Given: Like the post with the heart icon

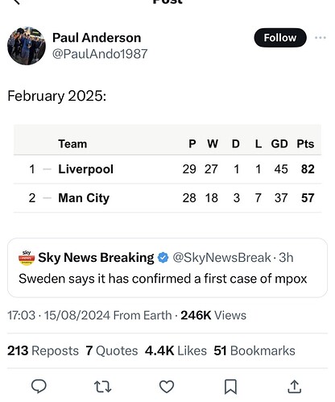Looking at the screenshot, I should pos(167,387).
